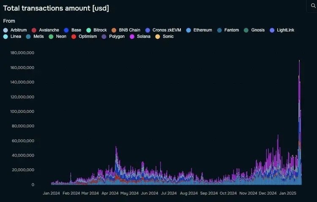317x202 pixels.
Task: Click the Nov 2024 x-axis label
Action: click(248, 193)
